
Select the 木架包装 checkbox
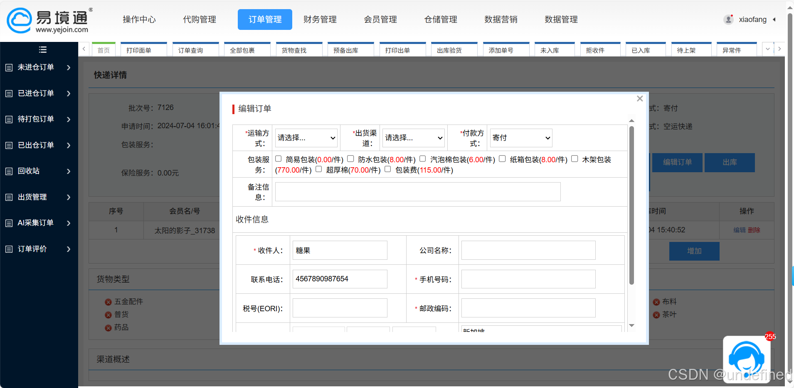click(x=575, y=159)
